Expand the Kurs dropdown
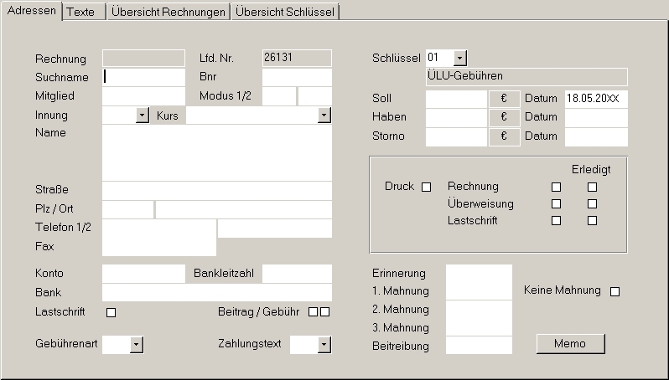669x380 pixels. coord(324,116)
